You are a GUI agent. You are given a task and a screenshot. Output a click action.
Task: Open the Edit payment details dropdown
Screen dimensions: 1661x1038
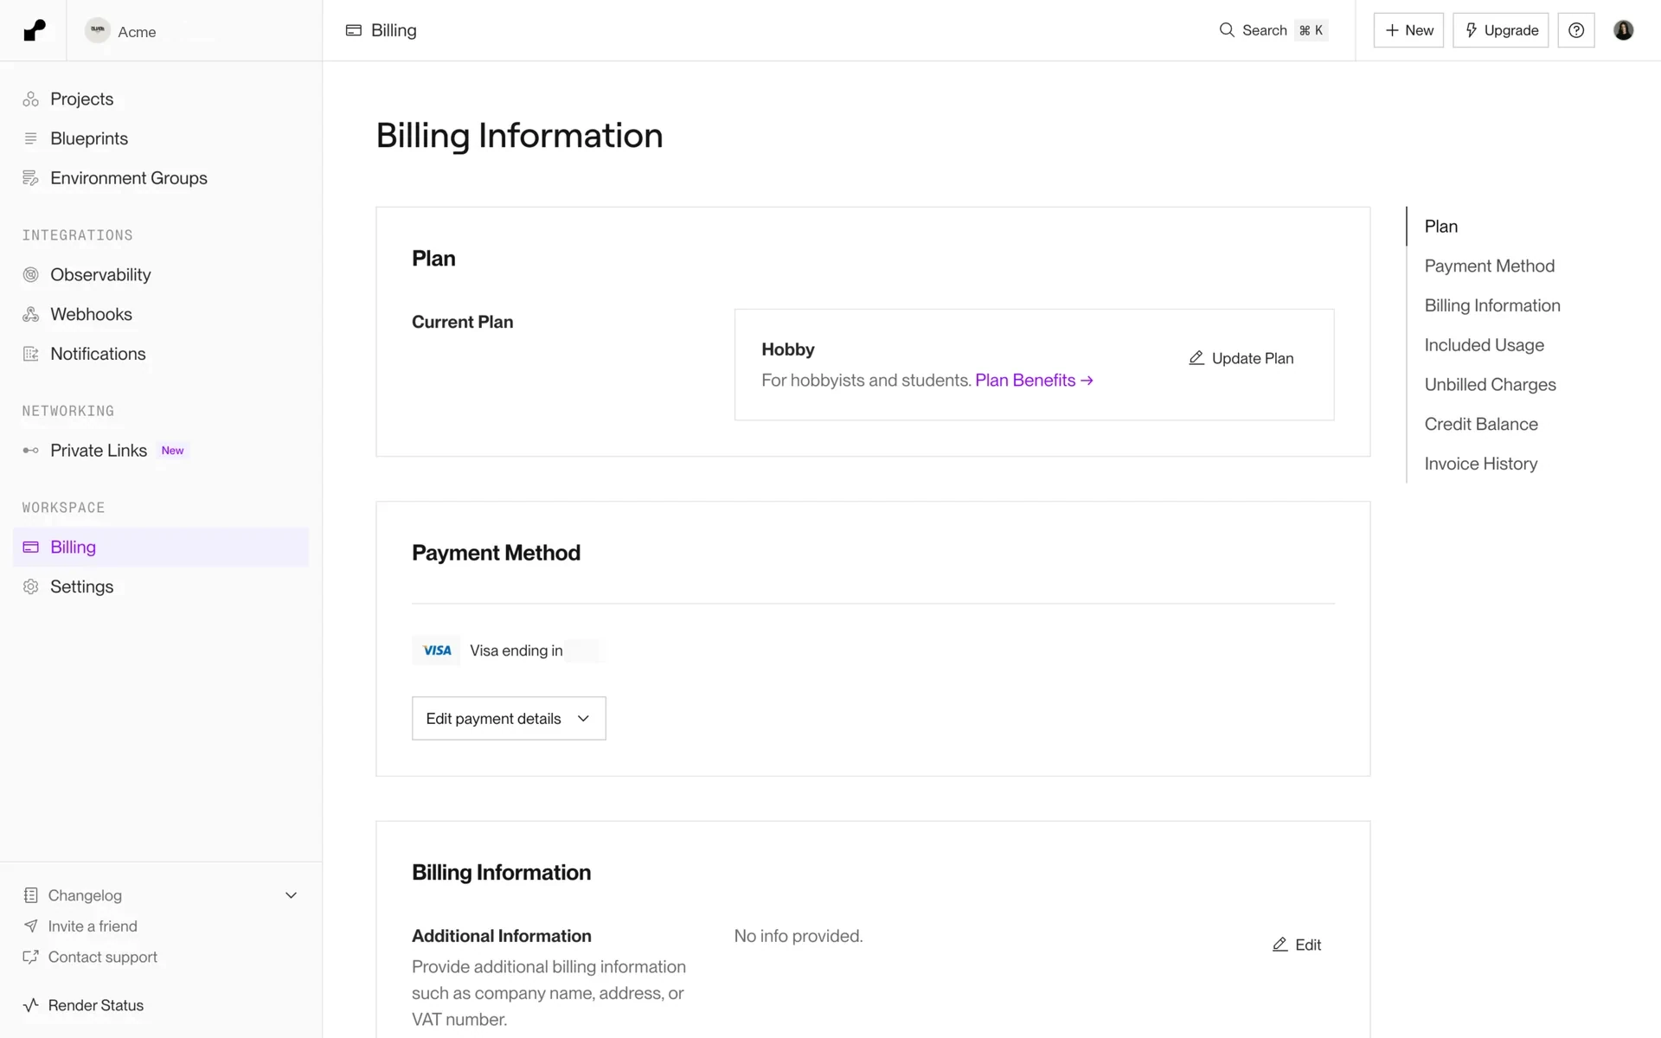point(509,719)
